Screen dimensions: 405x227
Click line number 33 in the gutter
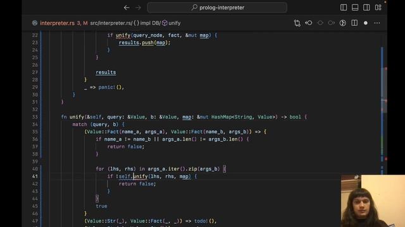(35, 117)
